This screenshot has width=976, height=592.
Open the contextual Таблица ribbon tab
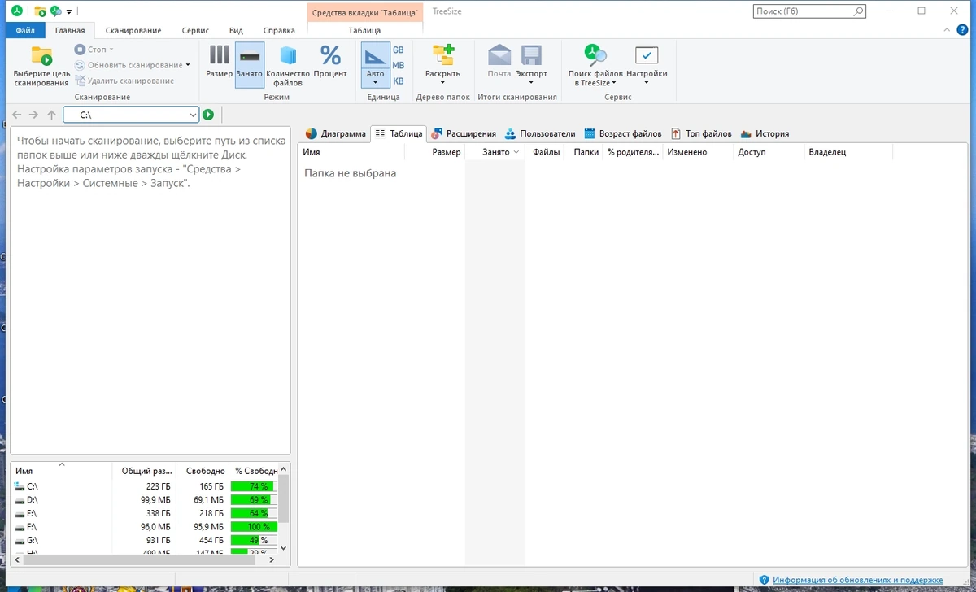pos(364,30)
